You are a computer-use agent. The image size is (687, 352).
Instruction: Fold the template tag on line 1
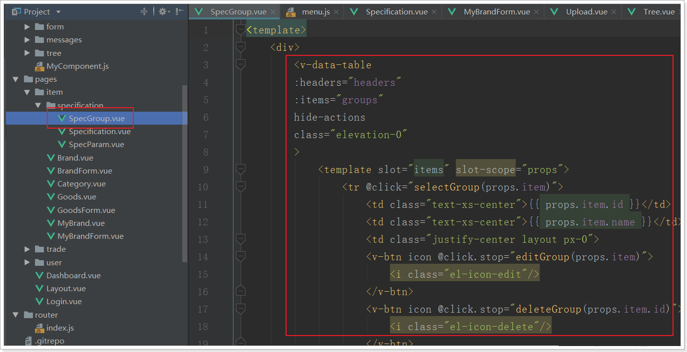[241, 29]
